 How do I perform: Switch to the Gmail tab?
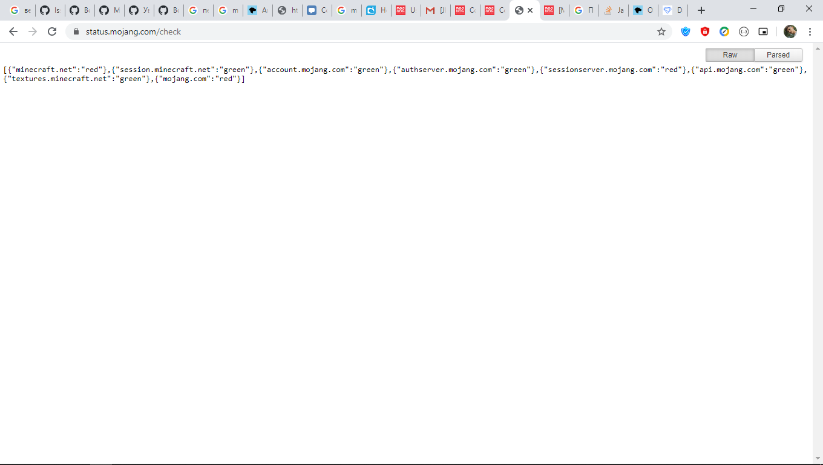pyautogui.click(x=436, y=10)
